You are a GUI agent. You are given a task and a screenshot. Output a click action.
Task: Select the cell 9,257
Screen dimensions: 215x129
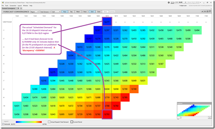click(x=89, y=39)
